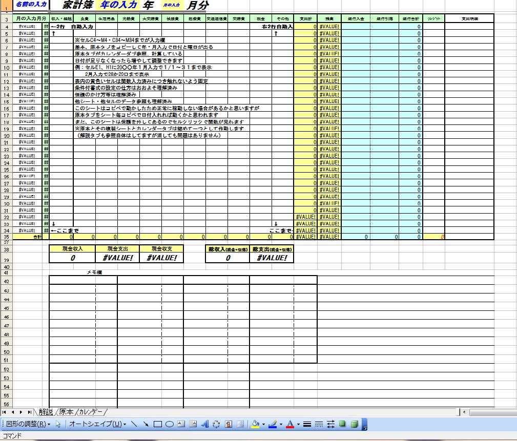Switch to the 原本 sheet tab
This screenshot has height=441, width=517.
tap(66, 412)
